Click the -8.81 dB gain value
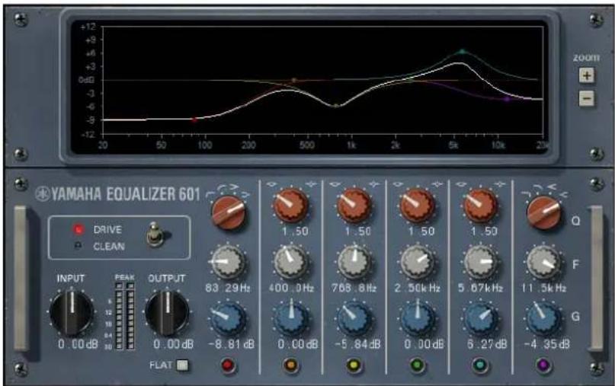615x386 pixels. (232, 344)
